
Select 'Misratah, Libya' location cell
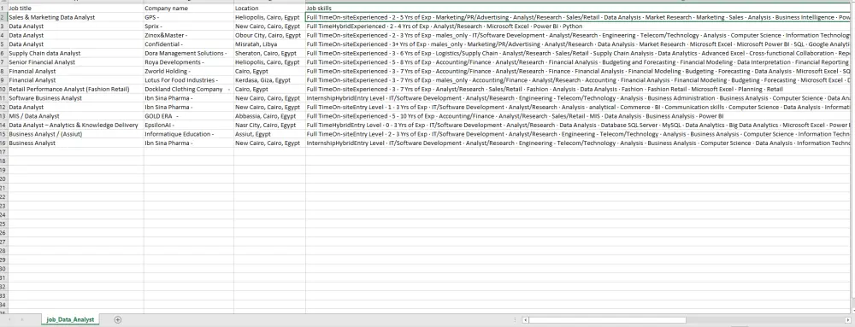click(x=269, y=44)
